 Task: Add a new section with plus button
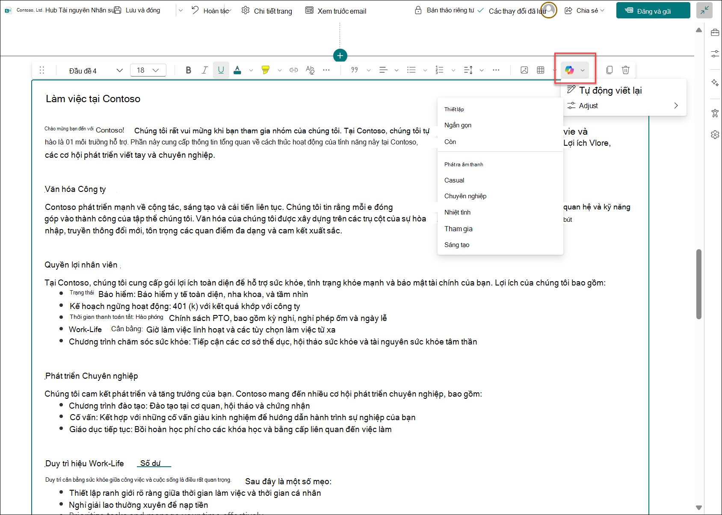(x=340, y=56)
